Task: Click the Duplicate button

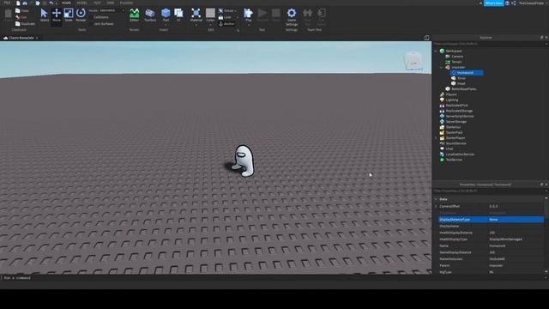Action: (x=25, y=24)
